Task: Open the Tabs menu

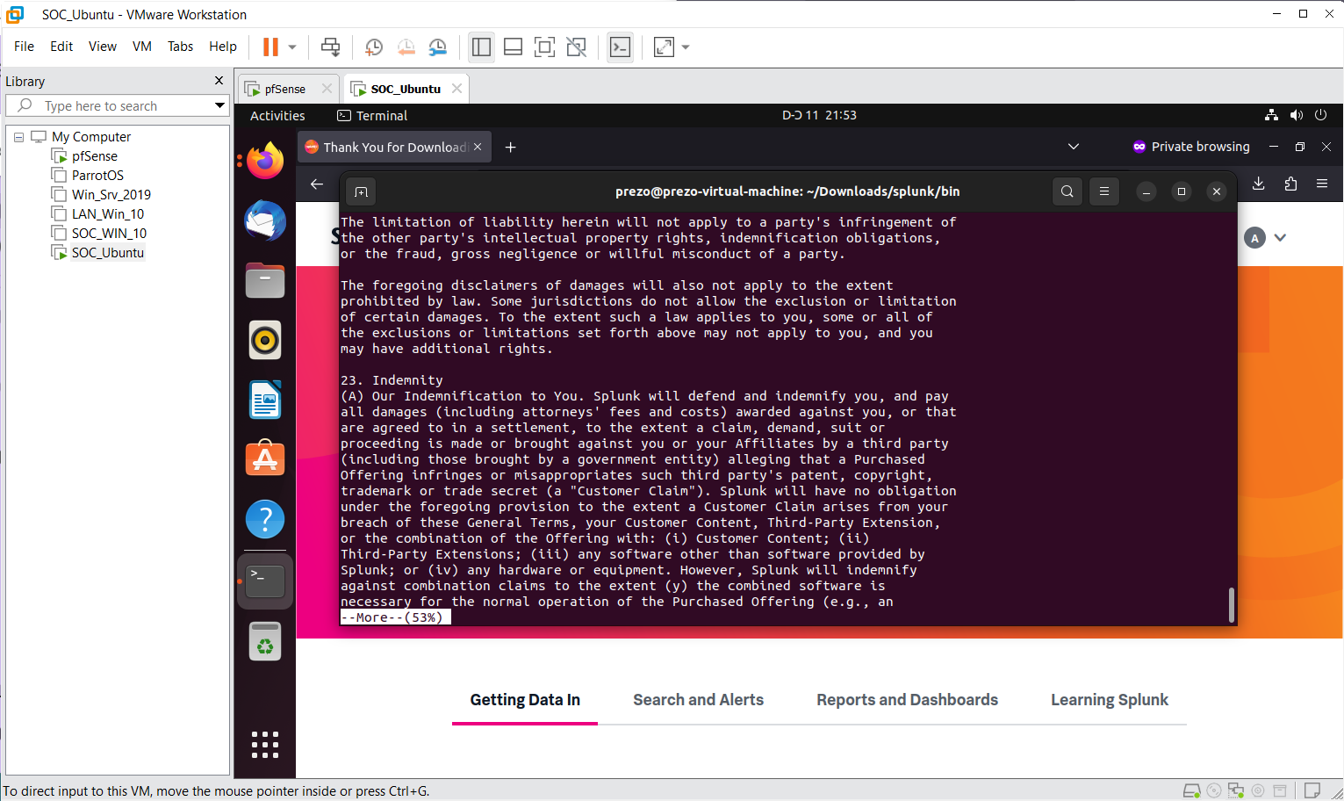Action: coord(180,47)
